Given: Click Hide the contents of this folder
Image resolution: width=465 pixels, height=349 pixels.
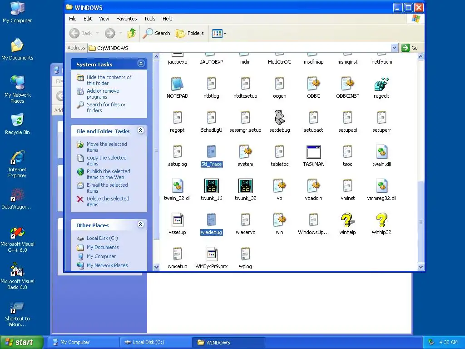Looking at the screenshot, I should [109, 80].
